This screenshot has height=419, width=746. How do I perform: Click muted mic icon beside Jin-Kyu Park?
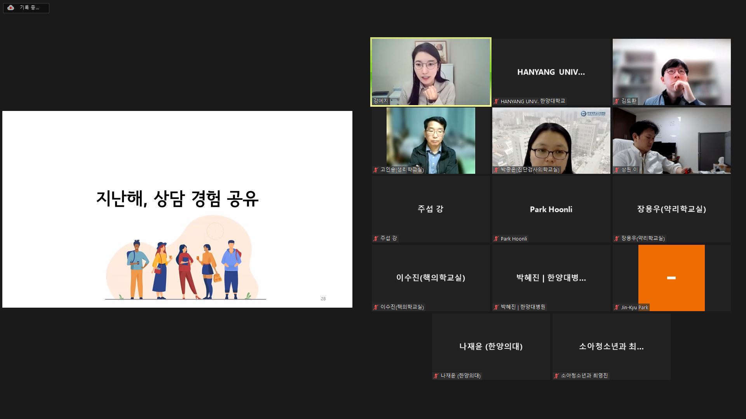pyautogui.click(x=617, y=308)
